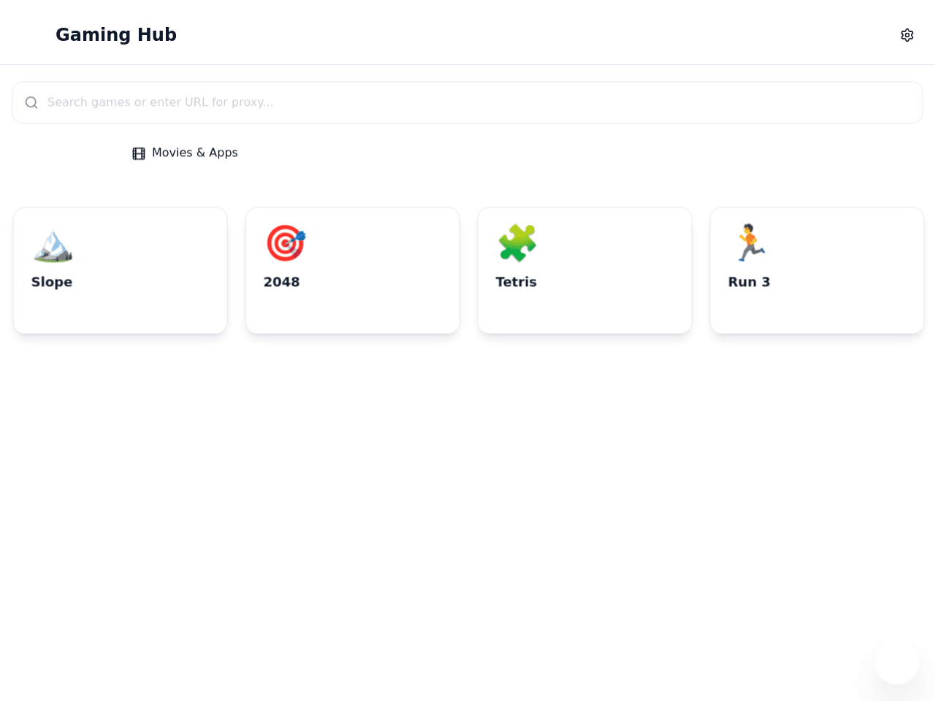Launch the Tetris game title
This screenshot has width=935, height=701.
pyautogui.click(x=516, y=282)
